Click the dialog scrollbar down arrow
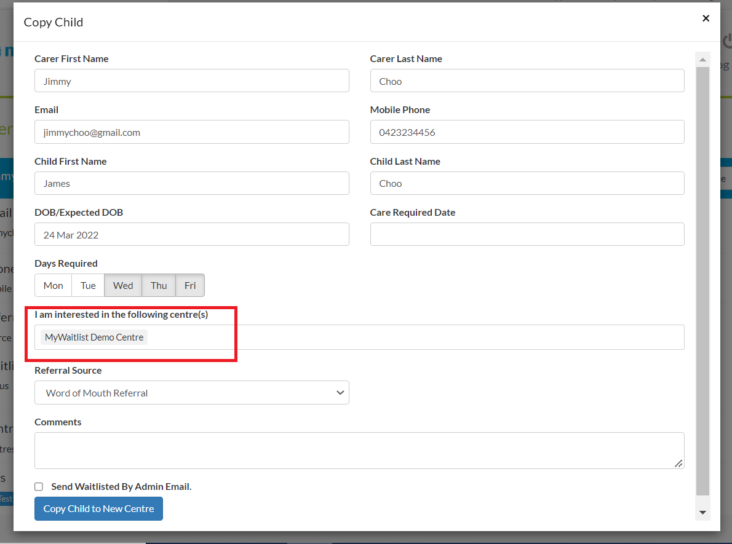This screenshot has height=544, width=732. click(x=702, y=512)
